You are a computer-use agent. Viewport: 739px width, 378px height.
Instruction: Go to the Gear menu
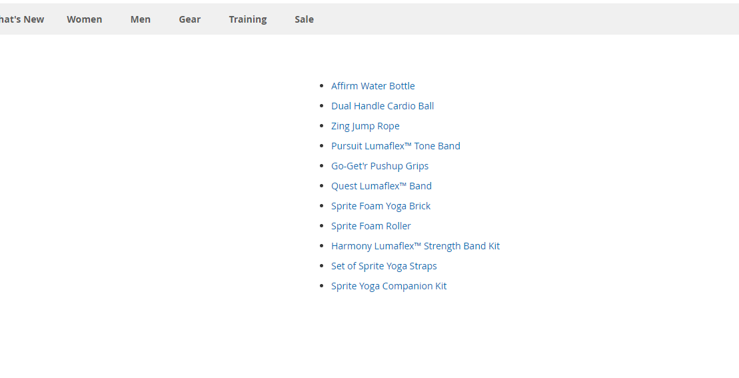point(189,19)
